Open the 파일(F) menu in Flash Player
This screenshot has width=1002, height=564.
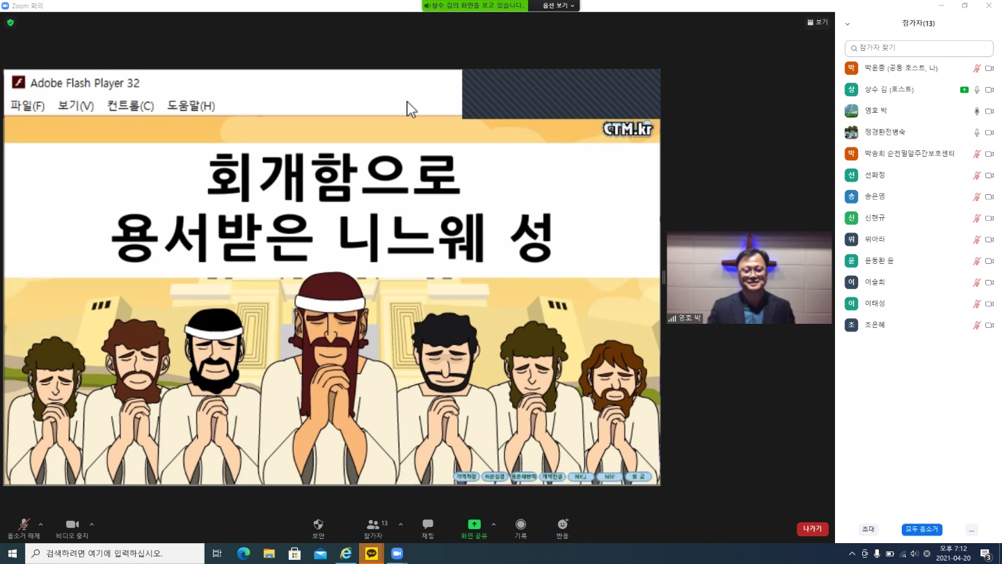[x=27, y=106]
